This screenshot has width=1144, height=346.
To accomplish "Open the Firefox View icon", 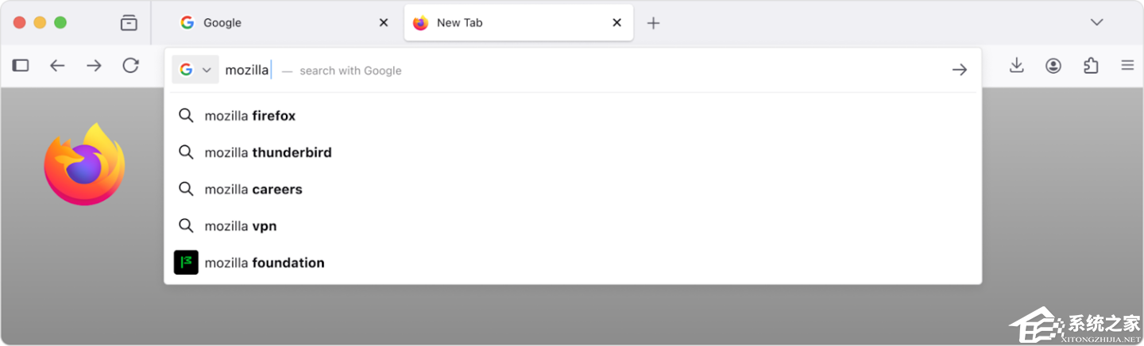I will coord(129,23).
